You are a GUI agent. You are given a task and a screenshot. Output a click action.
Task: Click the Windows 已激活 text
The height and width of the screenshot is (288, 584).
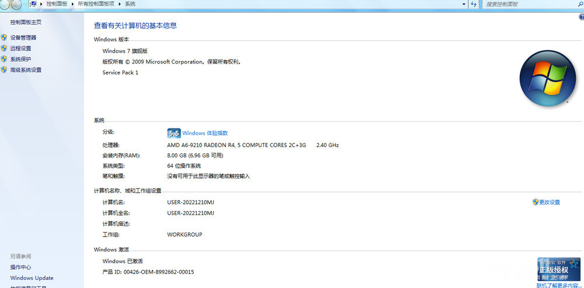click(123, 261)
